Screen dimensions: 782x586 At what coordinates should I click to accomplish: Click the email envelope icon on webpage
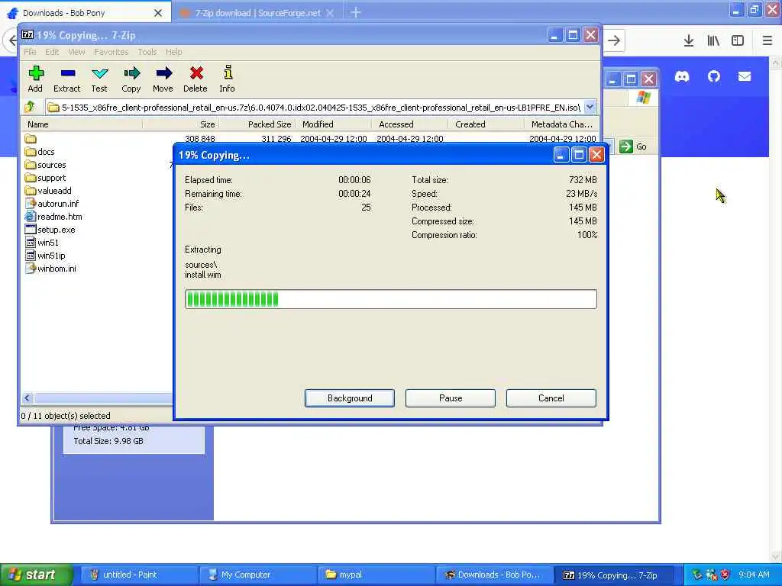click(745, 76)
